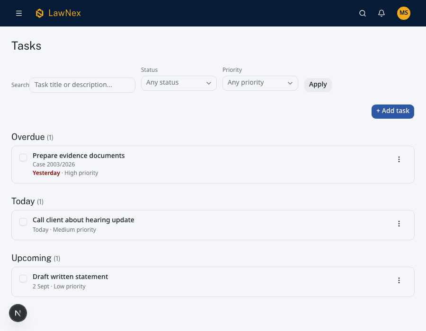Image resolution: width=426 pixels, height=331 pixels.
Task: Open the hamburger navigation menu
Action: (x=19, y=13)
